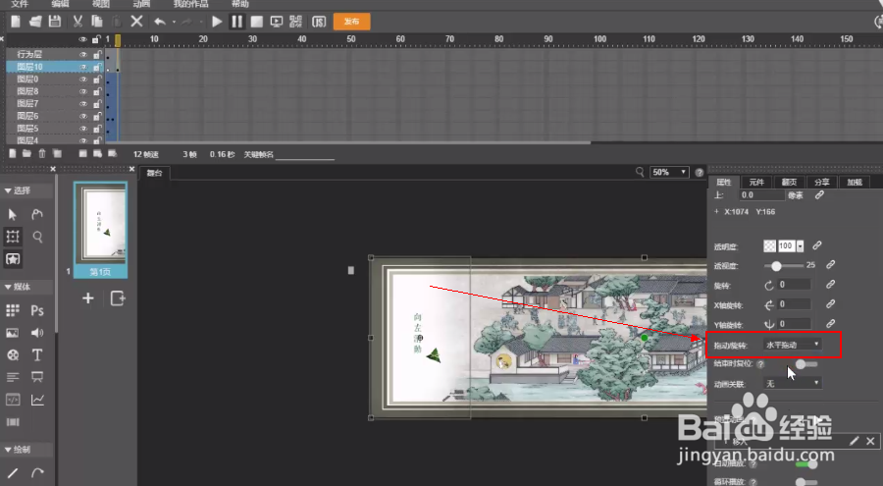The width and height of the screenshot is (883, 486).
Task: Select page 第1页 thumbnail
Action: (100, 230)
